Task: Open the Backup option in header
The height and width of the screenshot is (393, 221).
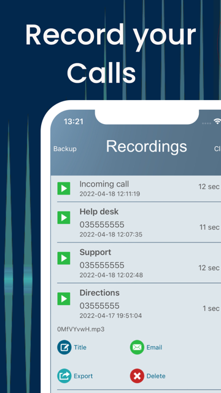Action: 65,149
